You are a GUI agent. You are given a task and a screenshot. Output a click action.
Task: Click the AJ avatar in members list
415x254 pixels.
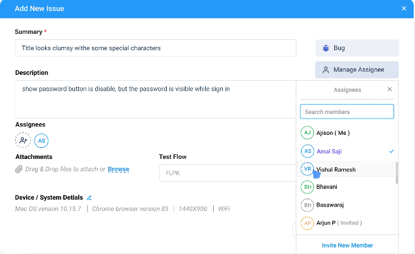[308, 133]
